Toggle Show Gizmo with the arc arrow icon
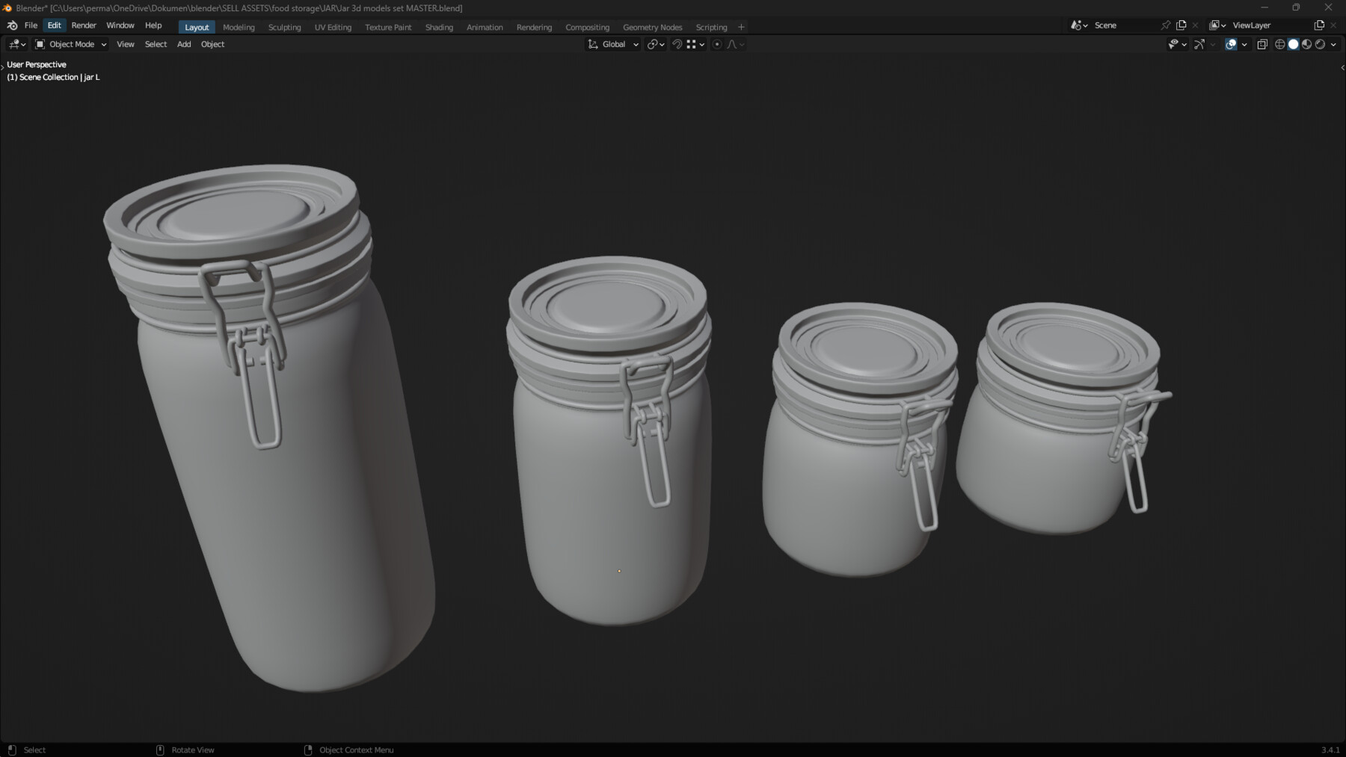Image resolution: width=1346 pixels, height=757 pixels. (x=1199, y=44)
